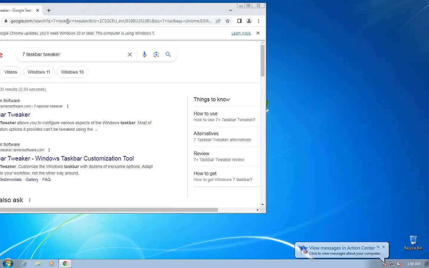Launch Internet Explorer from taskbar
Screen dimensions: 429x268
point(24,264)
